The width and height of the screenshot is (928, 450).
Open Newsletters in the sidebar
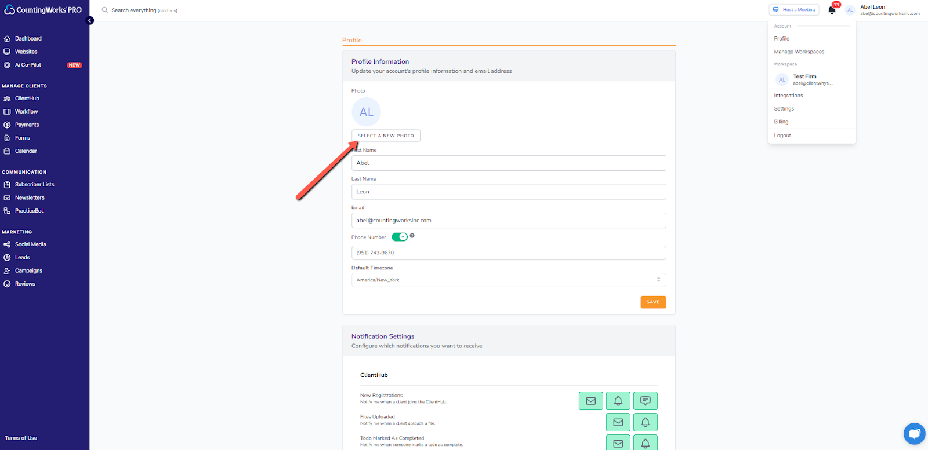(x=30, y=198)
